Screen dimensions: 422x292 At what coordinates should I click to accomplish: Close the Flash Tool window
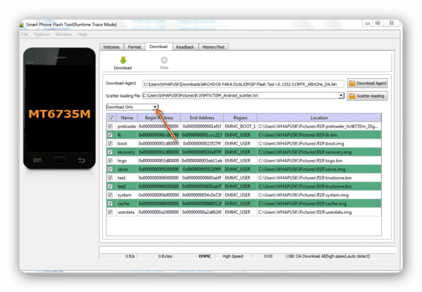392,23
